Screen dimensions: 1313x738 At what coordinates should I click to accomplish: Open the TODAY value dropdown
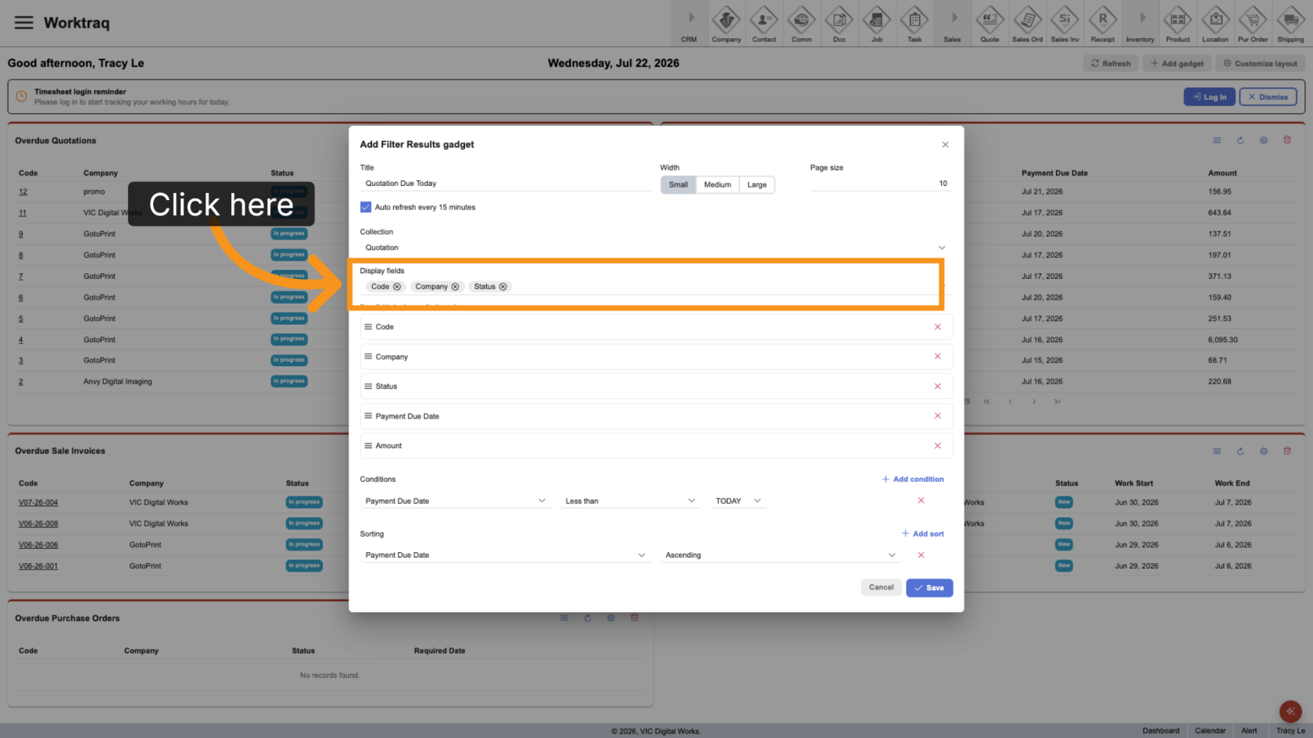coord(738,501)
